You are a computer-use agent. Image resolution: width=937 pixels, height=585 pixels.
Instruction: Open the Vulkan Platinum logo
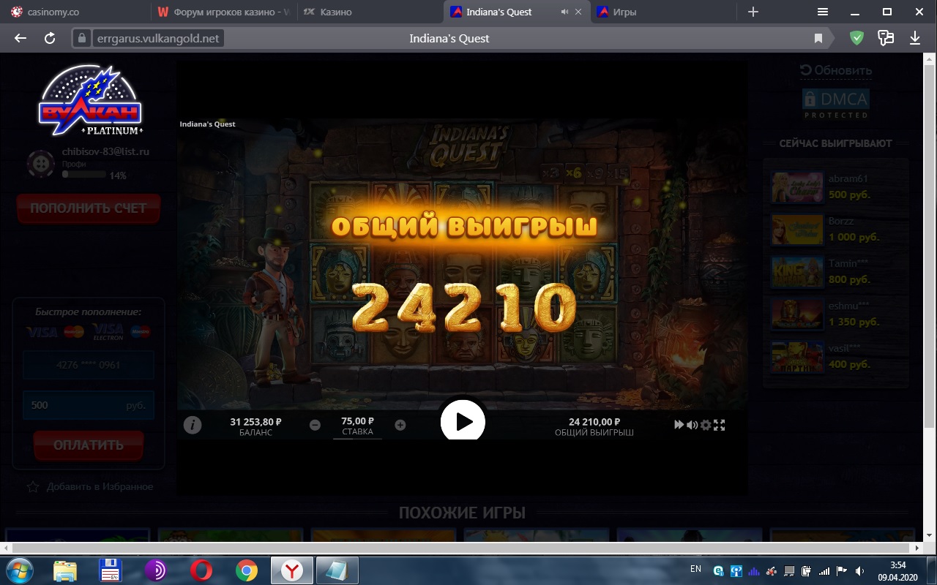click(x=89, y=100)
